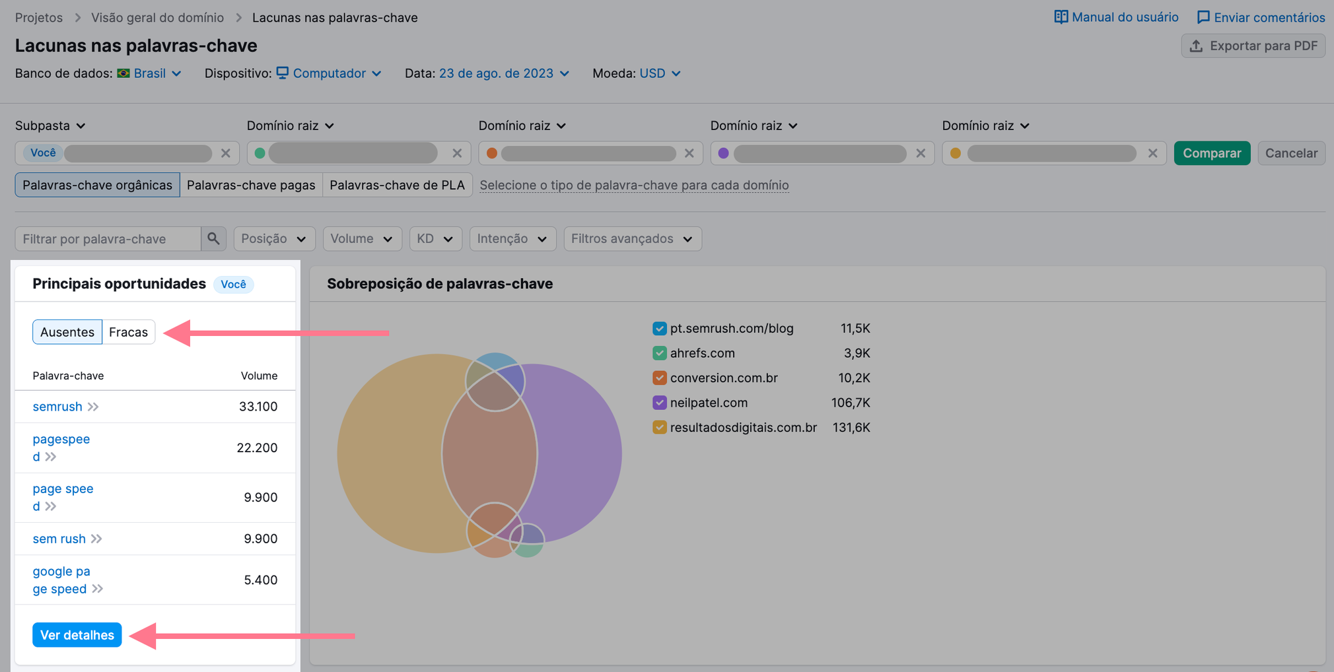Open the Manual do usuário book icon
1334x672 pixels.
pyautogui.click(x=1061, y=17)
